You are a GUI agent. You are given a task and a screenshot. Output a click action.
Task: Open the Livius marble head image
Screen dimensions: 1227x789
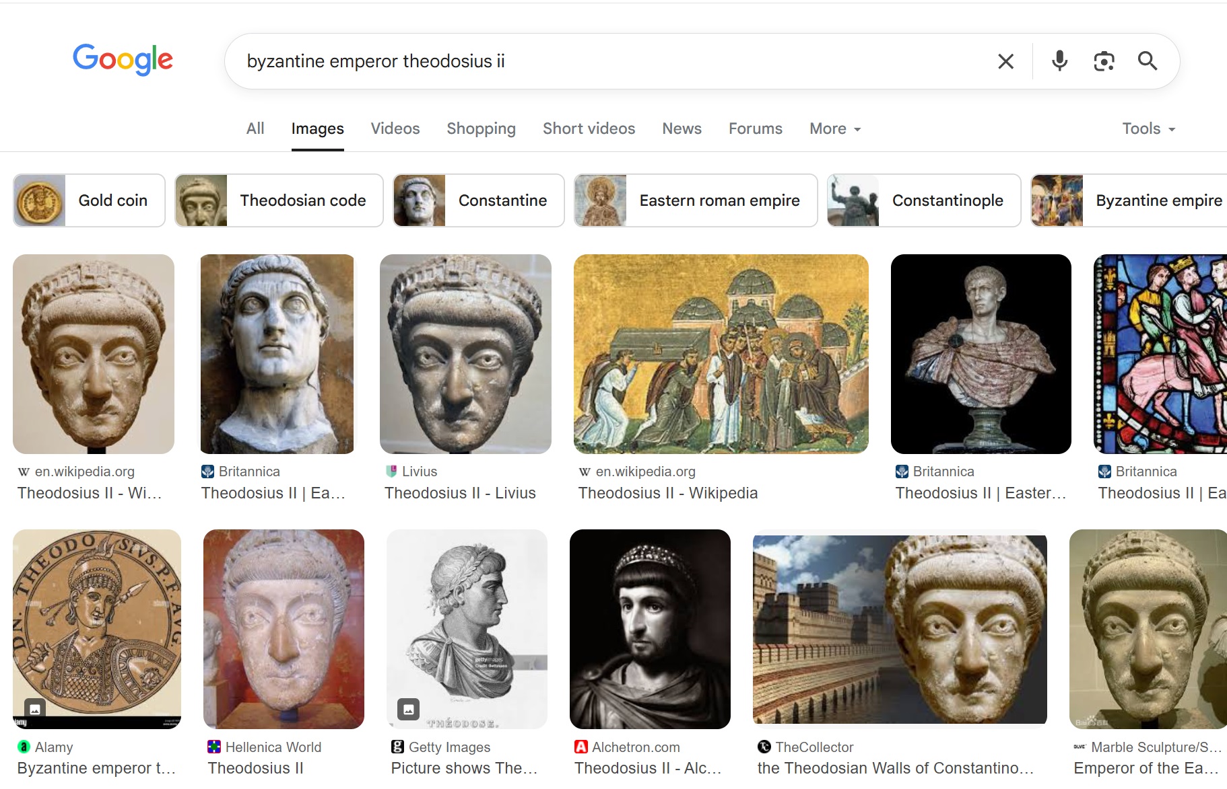point(465,354)
